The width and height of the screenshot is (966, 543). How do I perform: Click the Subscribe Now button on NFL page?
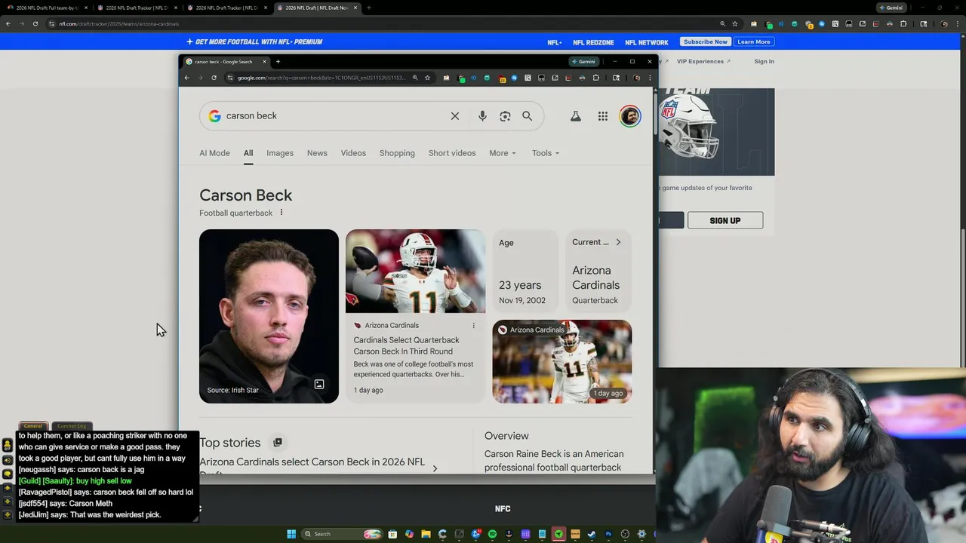coord(706,41)
